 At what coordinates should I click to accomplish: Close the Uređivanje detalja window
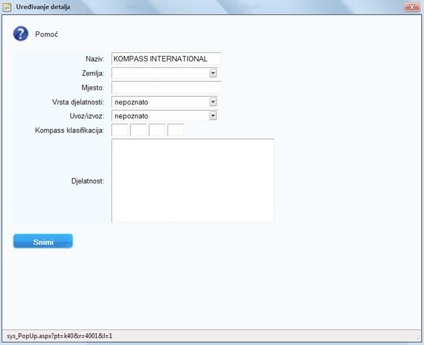click(x=412, y=7)
